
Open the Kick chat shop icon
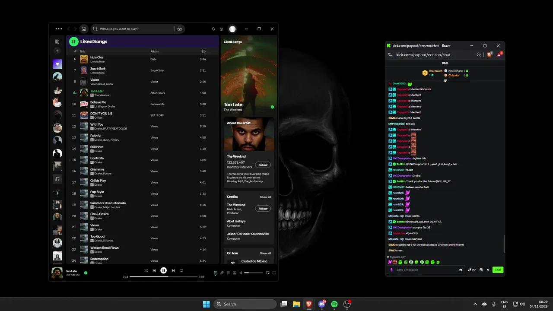click(481, 270)
